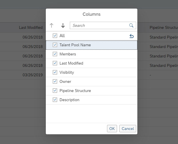
Task: Click the magnifier search icon
Action: (131, 25)
